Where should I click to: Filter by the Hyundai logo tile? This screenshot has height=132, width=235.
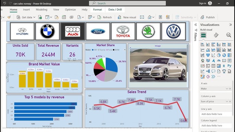coord(22,31)
